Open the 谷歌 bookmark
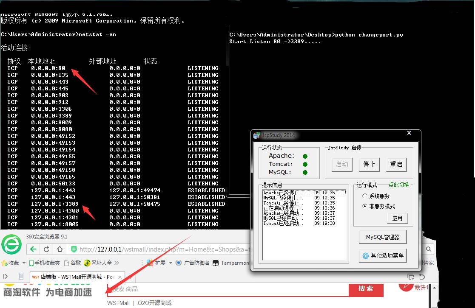 (x=72, y=263)
